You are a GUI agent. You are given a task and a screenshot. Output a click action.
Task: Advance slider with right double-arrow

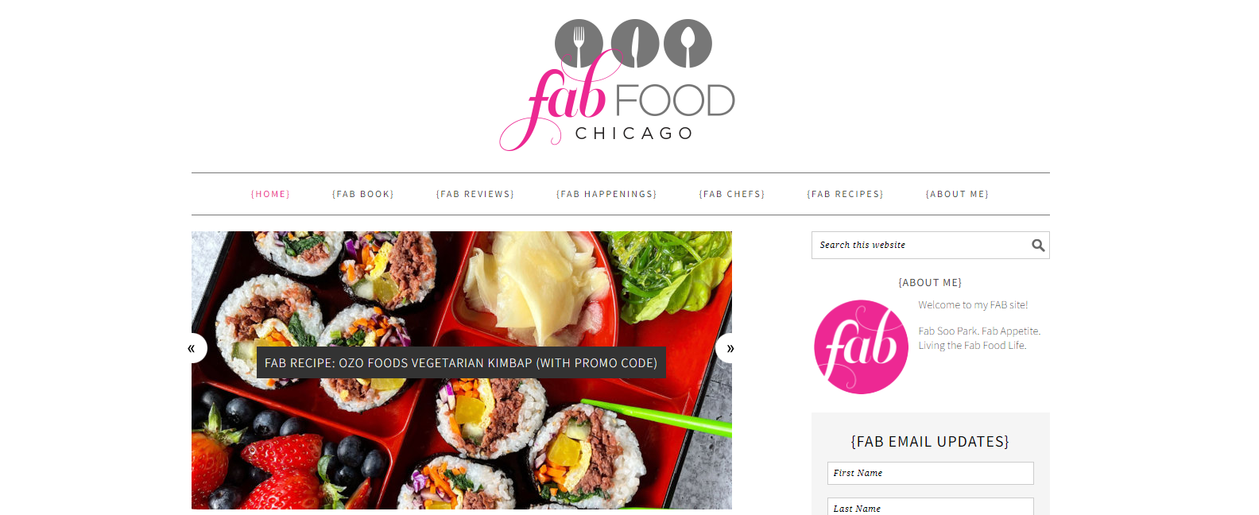coord(730,348)
